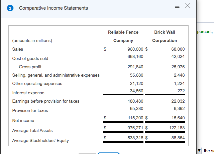214x154 pixels.
Task: Click 'Selling, general, and administrative expenses' label
Action: point(56,75)
